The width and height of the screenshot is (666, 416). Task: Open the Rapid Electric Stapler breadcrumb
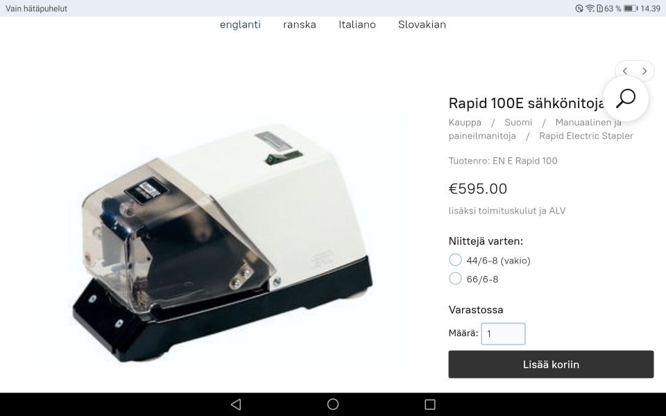point(586,136)
